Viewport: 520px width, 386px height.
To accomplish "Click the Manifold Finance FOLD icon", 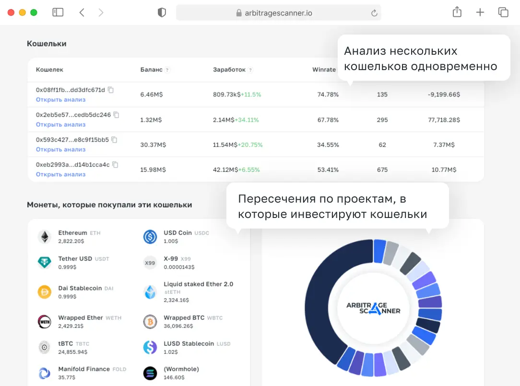I will tap(44, 372).
